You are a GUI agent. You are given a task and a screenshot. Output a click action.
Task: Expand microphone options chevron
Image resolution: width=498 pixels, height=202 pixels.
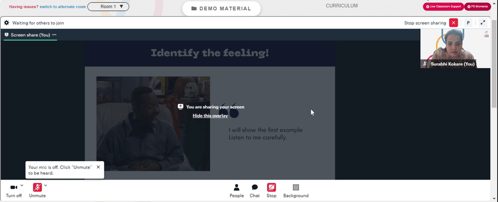click(45, 185)
